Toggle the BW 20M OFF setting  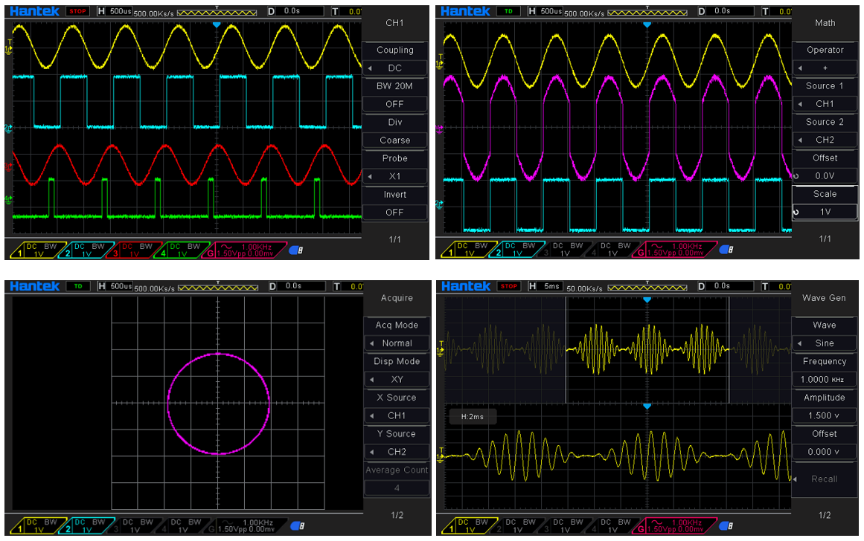pos(394,104)
